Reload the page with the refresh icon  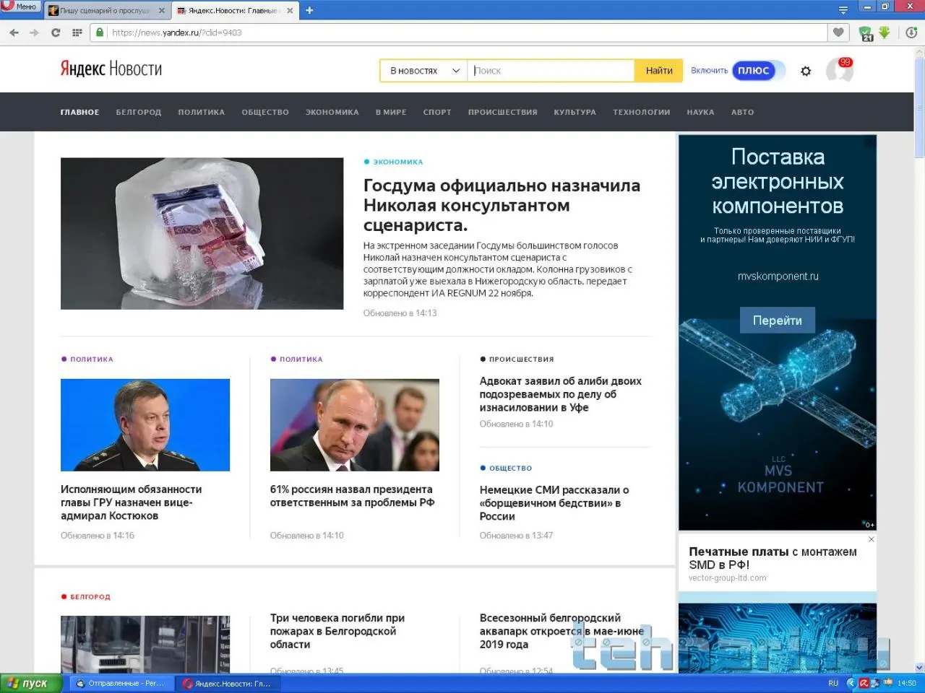pos(56,32)
